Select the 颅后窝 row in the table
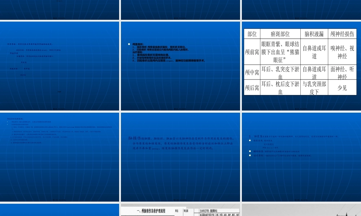 click(x=252, y=87)
